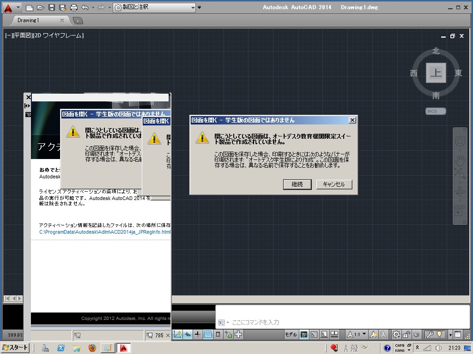The height and width of the screenshot is (354, 473).
Task: Open the 1:1 annotation scale dropdown
Action: pos(357,335)
